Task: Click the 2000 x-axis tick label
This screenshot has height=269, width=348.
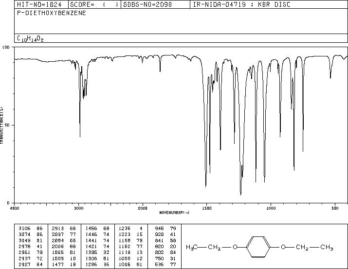Action: coord(143,208)
